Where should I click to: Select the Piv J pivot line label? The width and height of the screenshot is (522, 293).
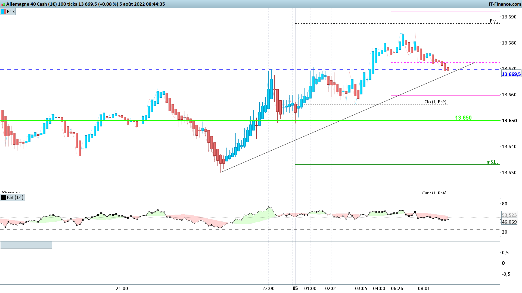point(494,21)
